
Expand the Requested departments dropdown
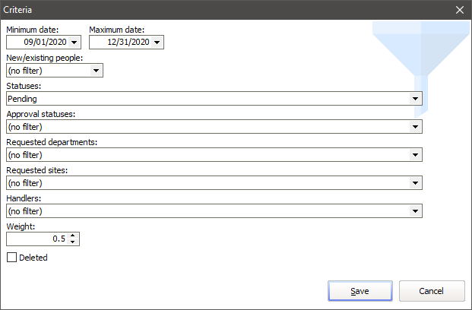415,155
